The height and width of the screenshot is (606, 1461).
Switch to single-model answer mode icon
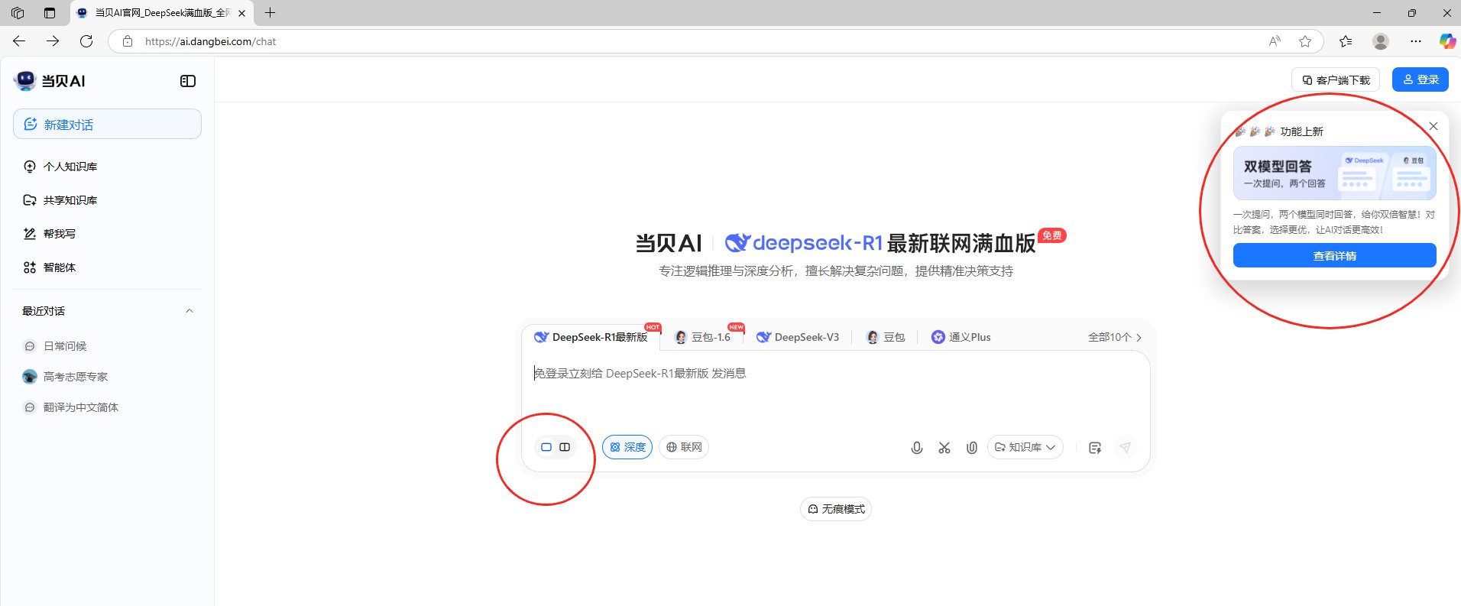click(x=546, y=447)
